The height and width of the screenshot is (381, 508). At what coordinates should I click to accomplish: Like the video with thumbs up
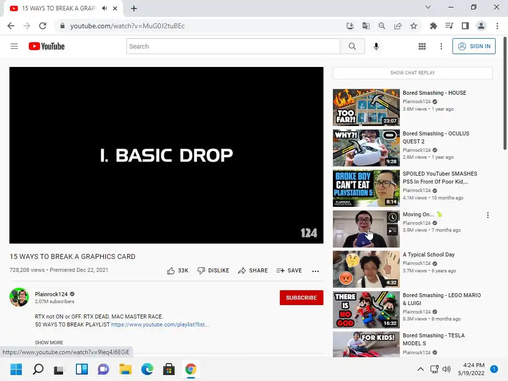coord(178,270)
